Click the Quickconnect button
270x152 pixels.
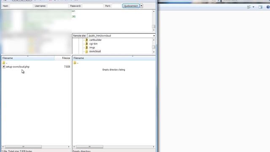[131, 6]
